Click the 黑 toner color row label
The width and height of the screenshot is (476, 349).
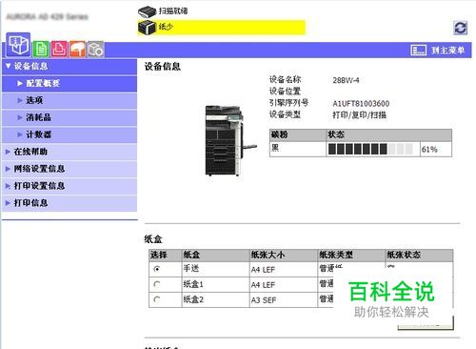(x=275, y=148)
